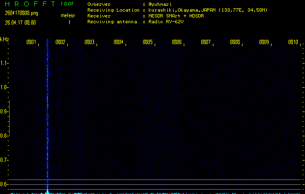This screenshot has width=305, height=194.
Task: Click the 0803 time marker
Action: click(x=89, y=42)
